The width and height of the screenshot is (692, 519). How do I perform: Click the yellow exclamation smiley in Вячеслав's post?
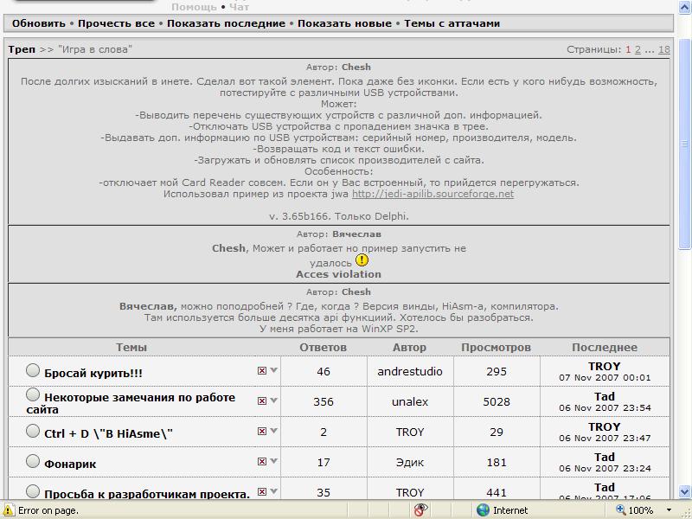tap(362, 260)
